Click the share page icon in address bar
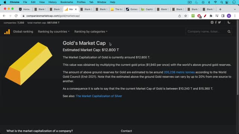The width and height of the screenshot is (239, 134). coord(180,16)
